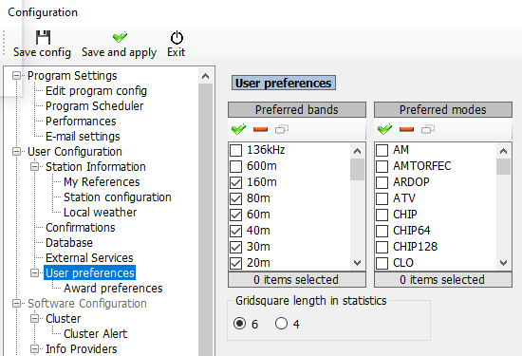522x356 pixels.
Task: Click bands list scroll down arrow
Action: click(x=357, y=263)
